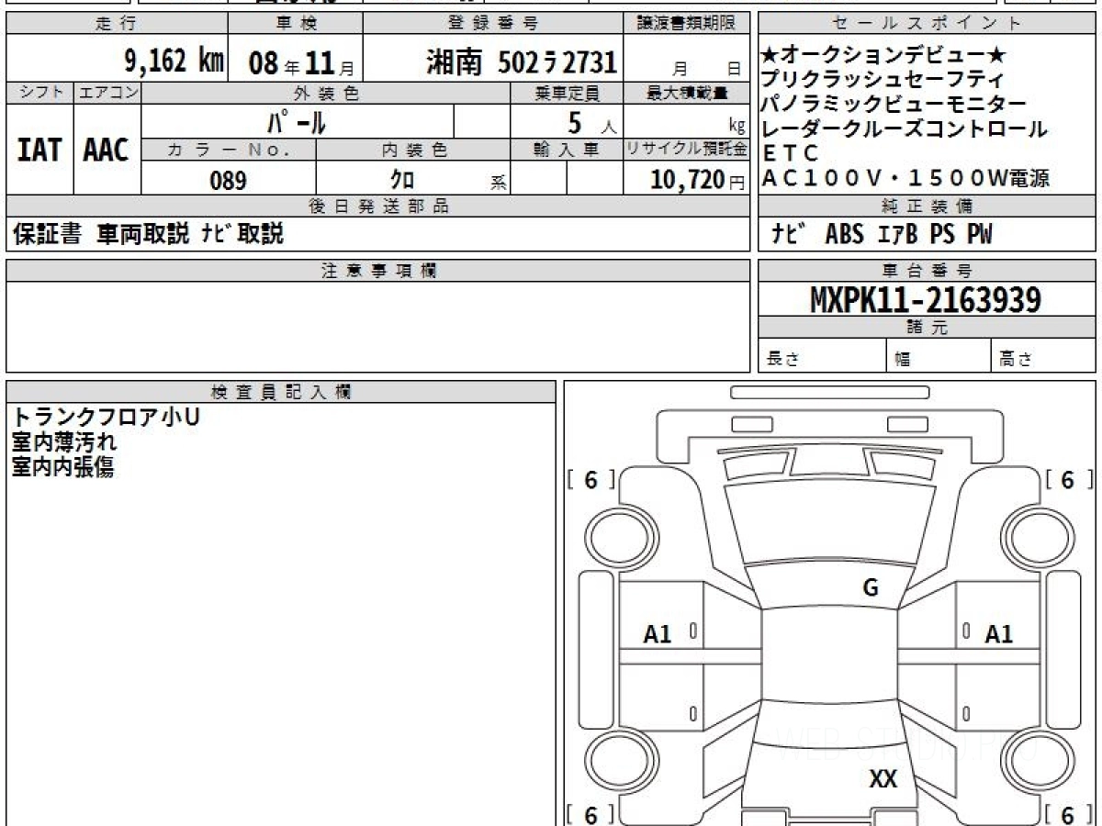Click the A1 mark on the left door
The image size is (1102, 826).
(658, 633)
